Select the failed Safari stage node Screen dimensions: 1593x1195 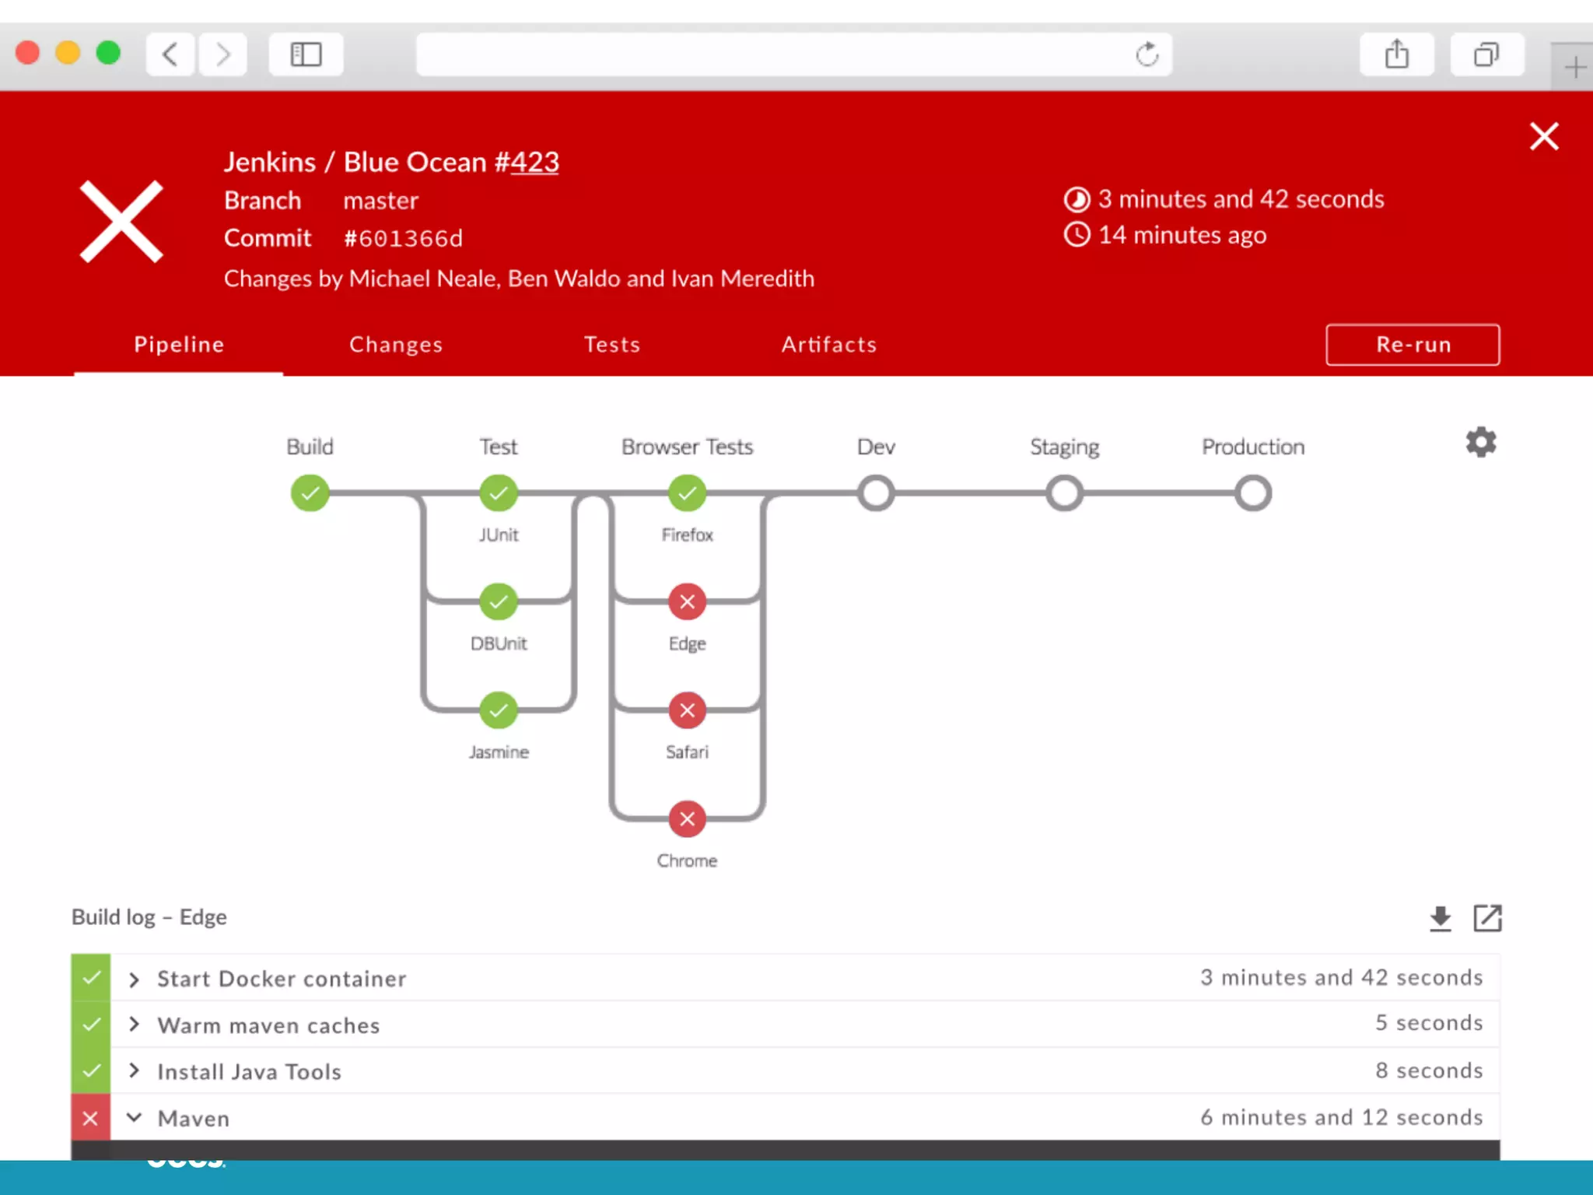[x=687, y=710]
